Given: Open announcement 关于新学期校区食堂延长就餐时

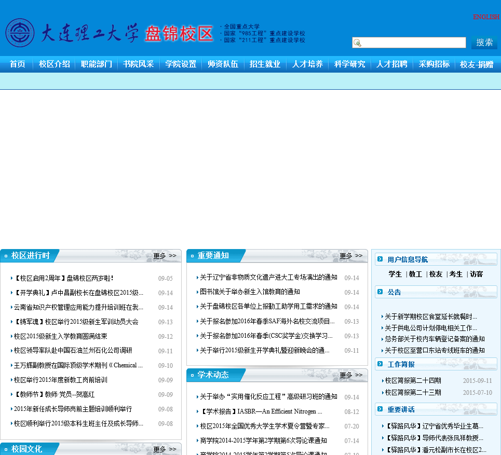Looking at the screenshot, I should click(x=431, y=317).
